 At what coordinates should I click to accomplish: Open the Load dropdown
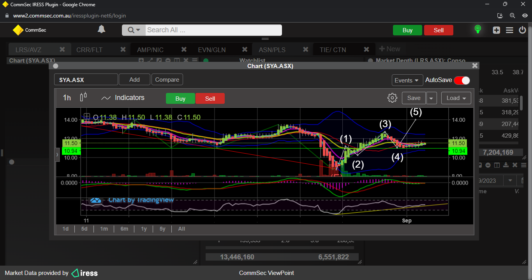456,98
